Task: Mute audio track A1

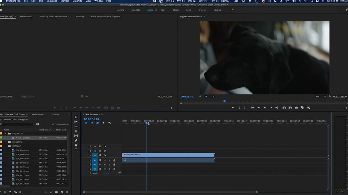Action: (105, 160)
